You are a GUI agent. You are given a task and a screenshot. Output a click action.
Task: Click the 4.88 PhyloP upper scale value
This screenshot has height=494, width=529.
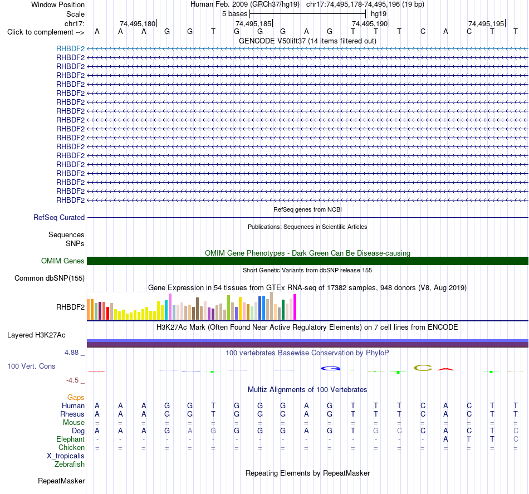point(71,353)
